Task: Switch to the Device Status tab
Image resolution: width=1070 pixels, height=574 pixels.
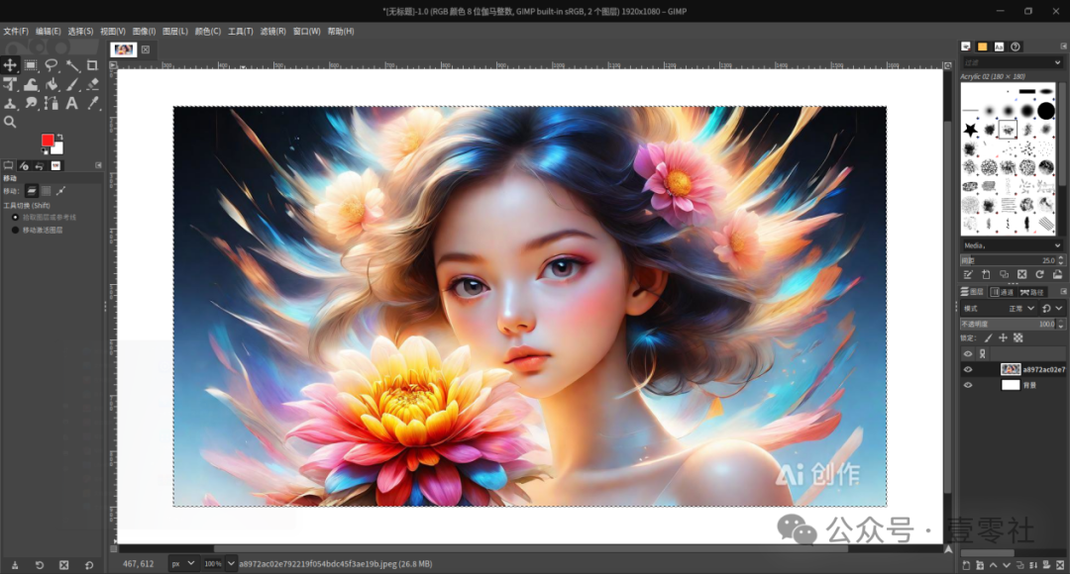Action: (24, 165)
